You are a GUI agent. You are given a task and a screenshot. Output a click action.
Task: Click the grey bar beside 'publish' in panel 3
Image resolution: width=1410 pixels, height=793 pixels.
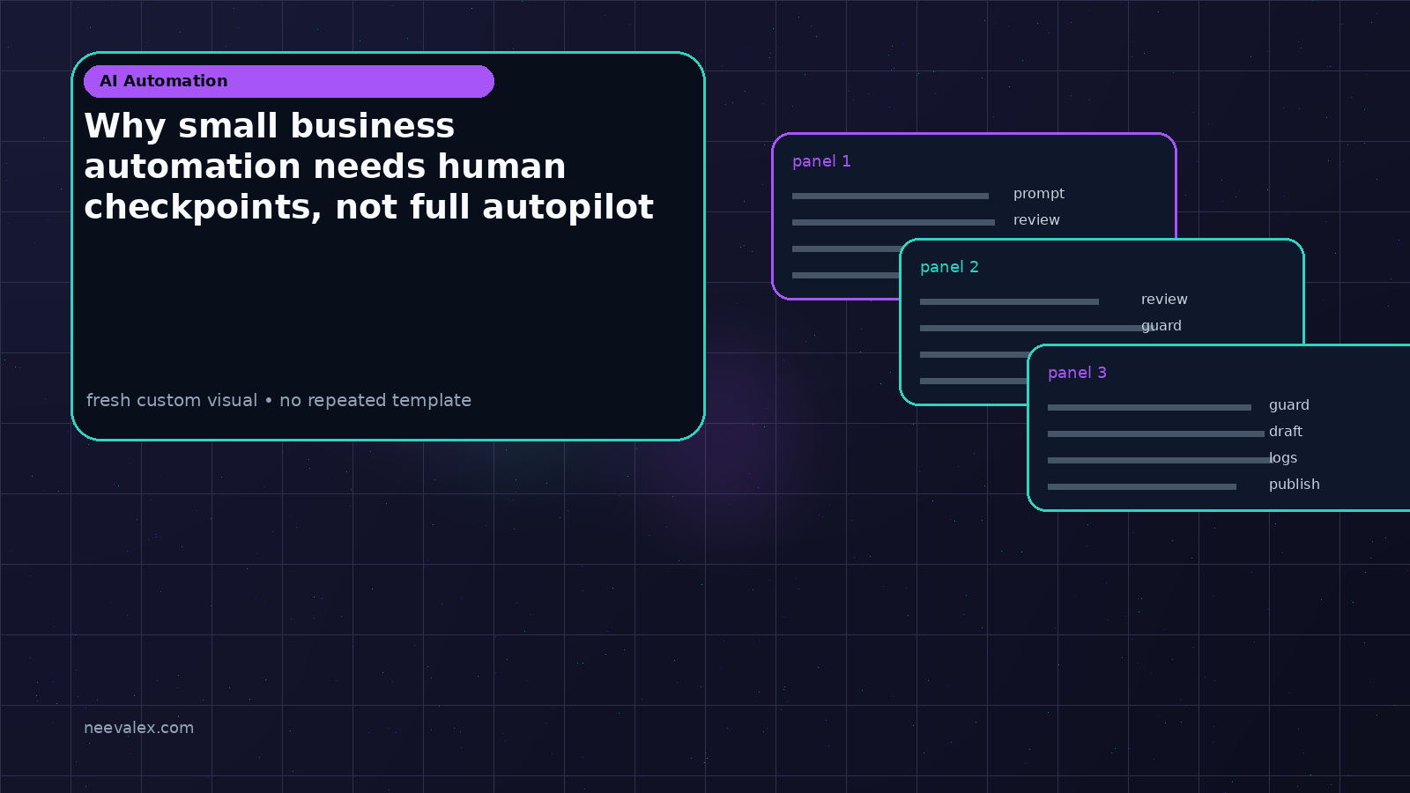[x=1142, y=486]
